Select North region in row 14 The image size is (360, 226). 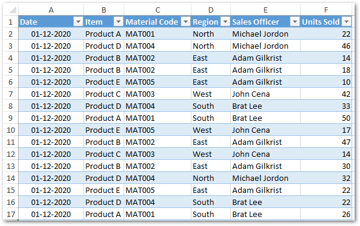211,178
